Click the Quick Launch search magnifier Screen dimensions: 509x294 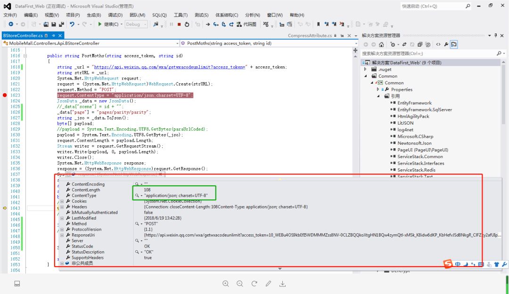468,6
